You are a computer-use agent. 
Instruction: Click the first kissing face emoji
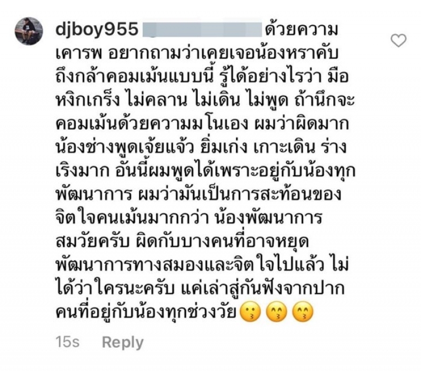click(249, 312)
